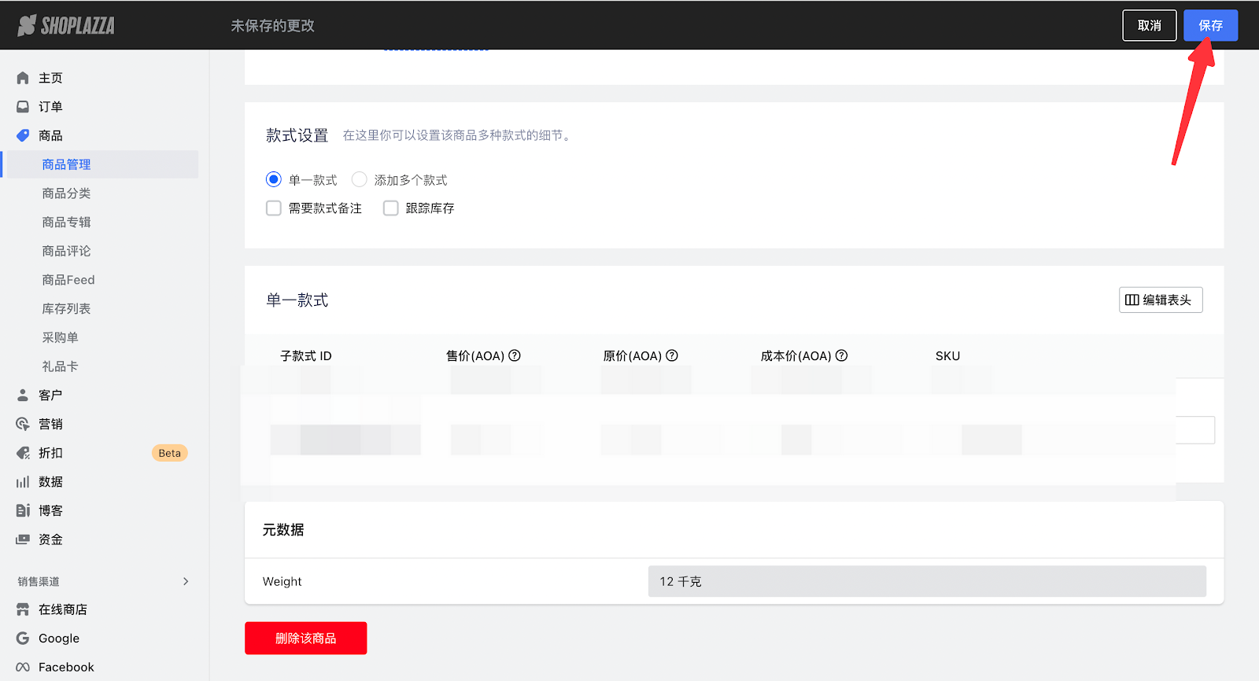Screen dimensions: 1259x681
Task: Collapse the 商品 menu in sidebar
Action: [50, 135]
